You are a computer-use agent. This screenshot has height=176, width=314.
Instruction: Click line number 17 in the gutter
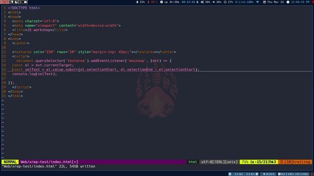click(4, 78)
